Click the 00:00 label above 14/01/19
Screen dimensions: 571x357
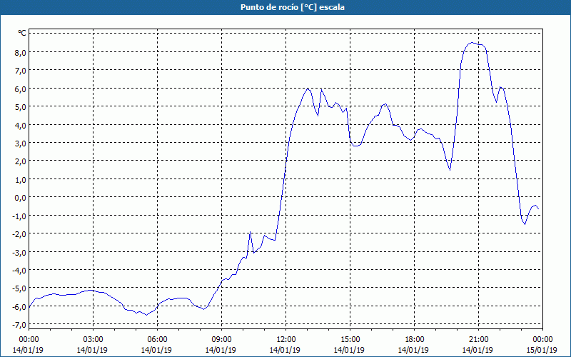coord(29,340)
